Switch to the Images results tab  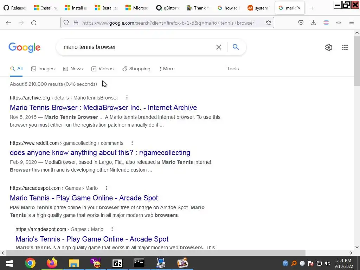point(43,69)
